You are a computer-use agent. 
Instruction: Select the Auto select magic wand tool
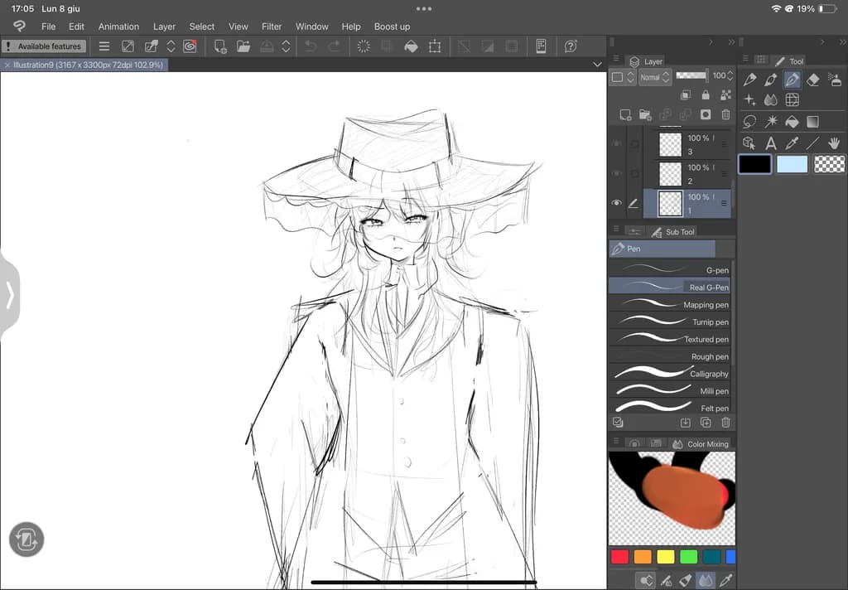pyautogui.click(x=771, y=121)
